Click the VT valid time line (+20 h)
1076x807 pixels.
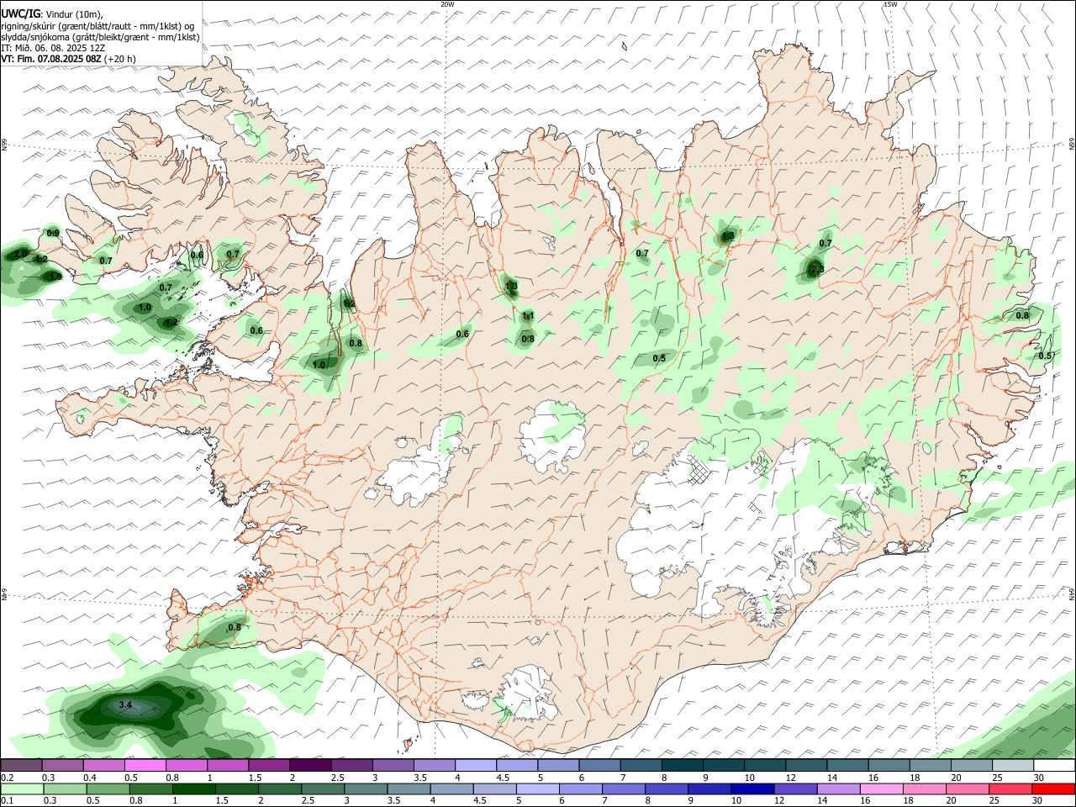point(68,59)
